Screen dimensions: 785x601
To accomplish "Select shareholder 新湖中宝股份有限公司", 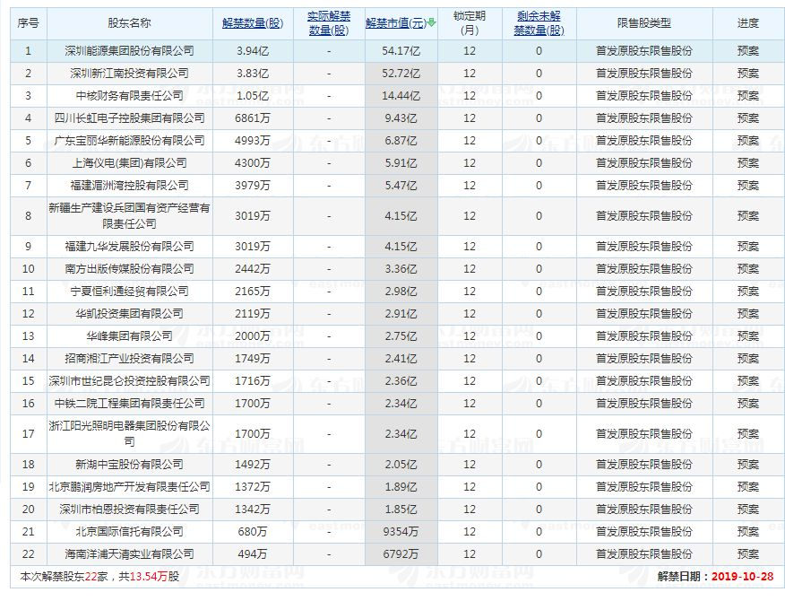I will (x=129, y=464).
